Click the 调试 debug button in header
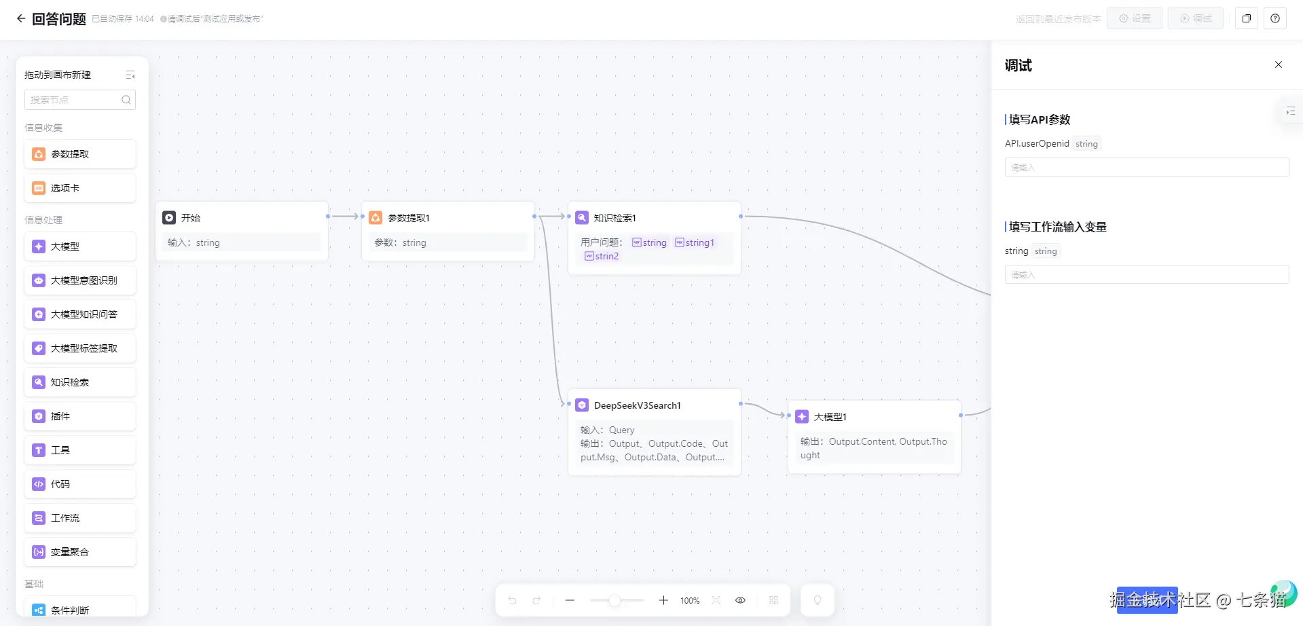This screenshot has height=626, width=1303. pyautogui.click(x=1196, y=19)
